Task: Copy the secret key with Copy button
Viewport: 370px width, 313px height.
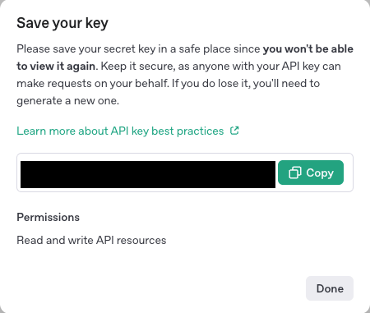Action: [311, 173]
